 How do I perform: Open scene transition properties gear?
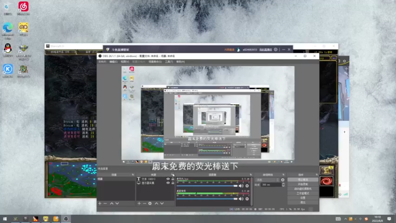[x=283, y=180]
